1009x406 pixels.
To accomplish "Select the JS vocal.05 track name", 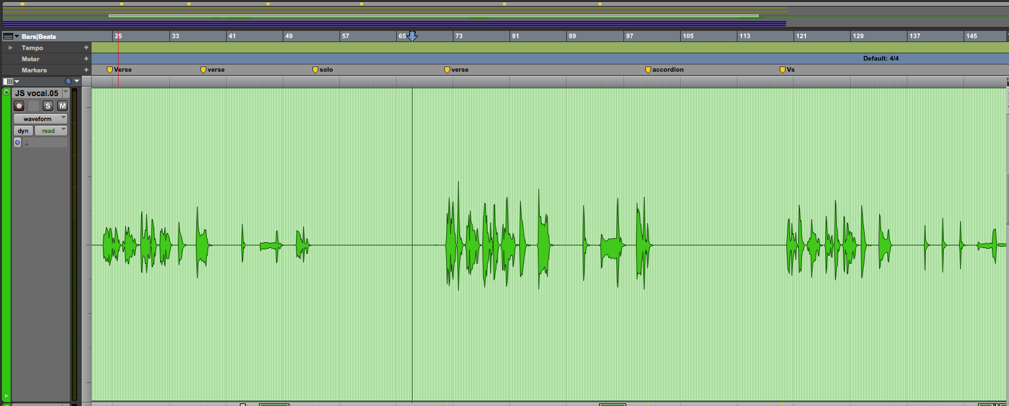I will (36, 93).
